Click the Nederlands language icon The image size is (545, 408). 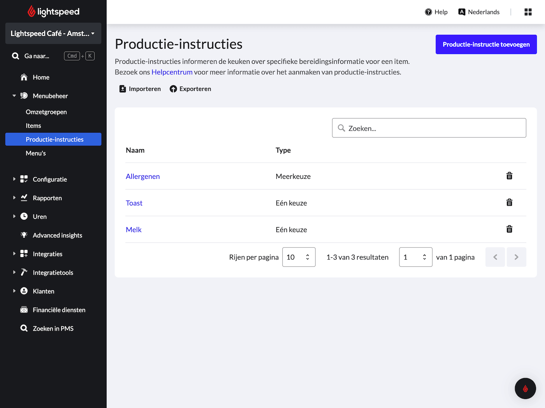(x=462, y=12)
